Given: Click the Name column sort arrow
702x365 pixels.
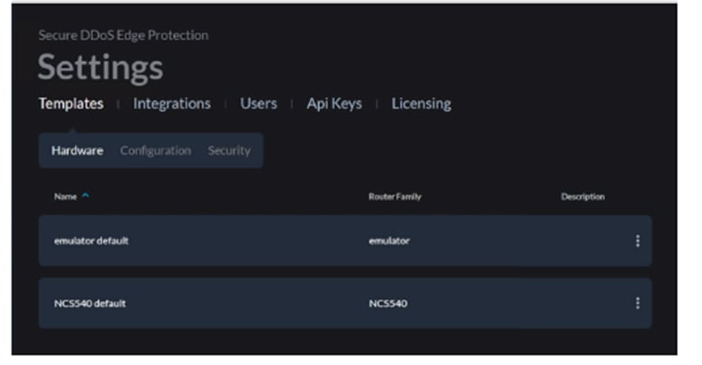Looking at the screenshot, I should [x=86, y=196].
